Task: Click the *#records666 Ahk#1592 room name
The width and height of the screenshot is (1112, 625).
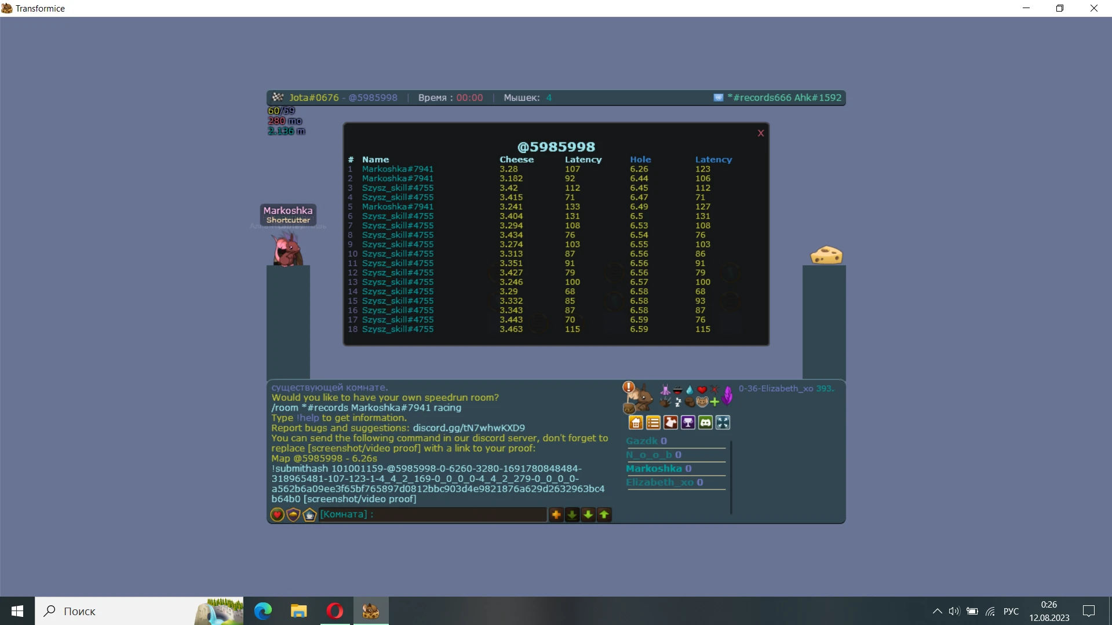Action: tap(784, 98)
